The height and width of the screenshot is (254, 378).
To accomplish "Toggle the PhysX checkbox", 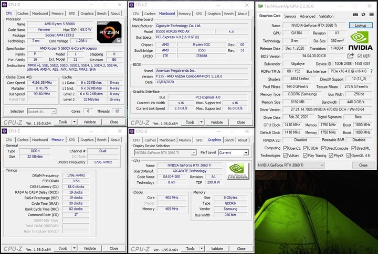I will point(331,156).
